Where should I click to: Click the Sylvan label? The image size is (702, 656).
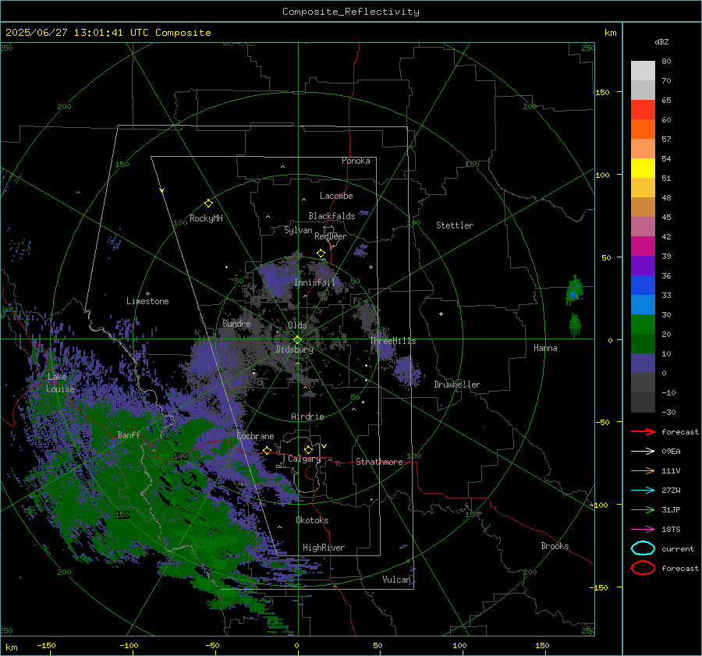298,230
